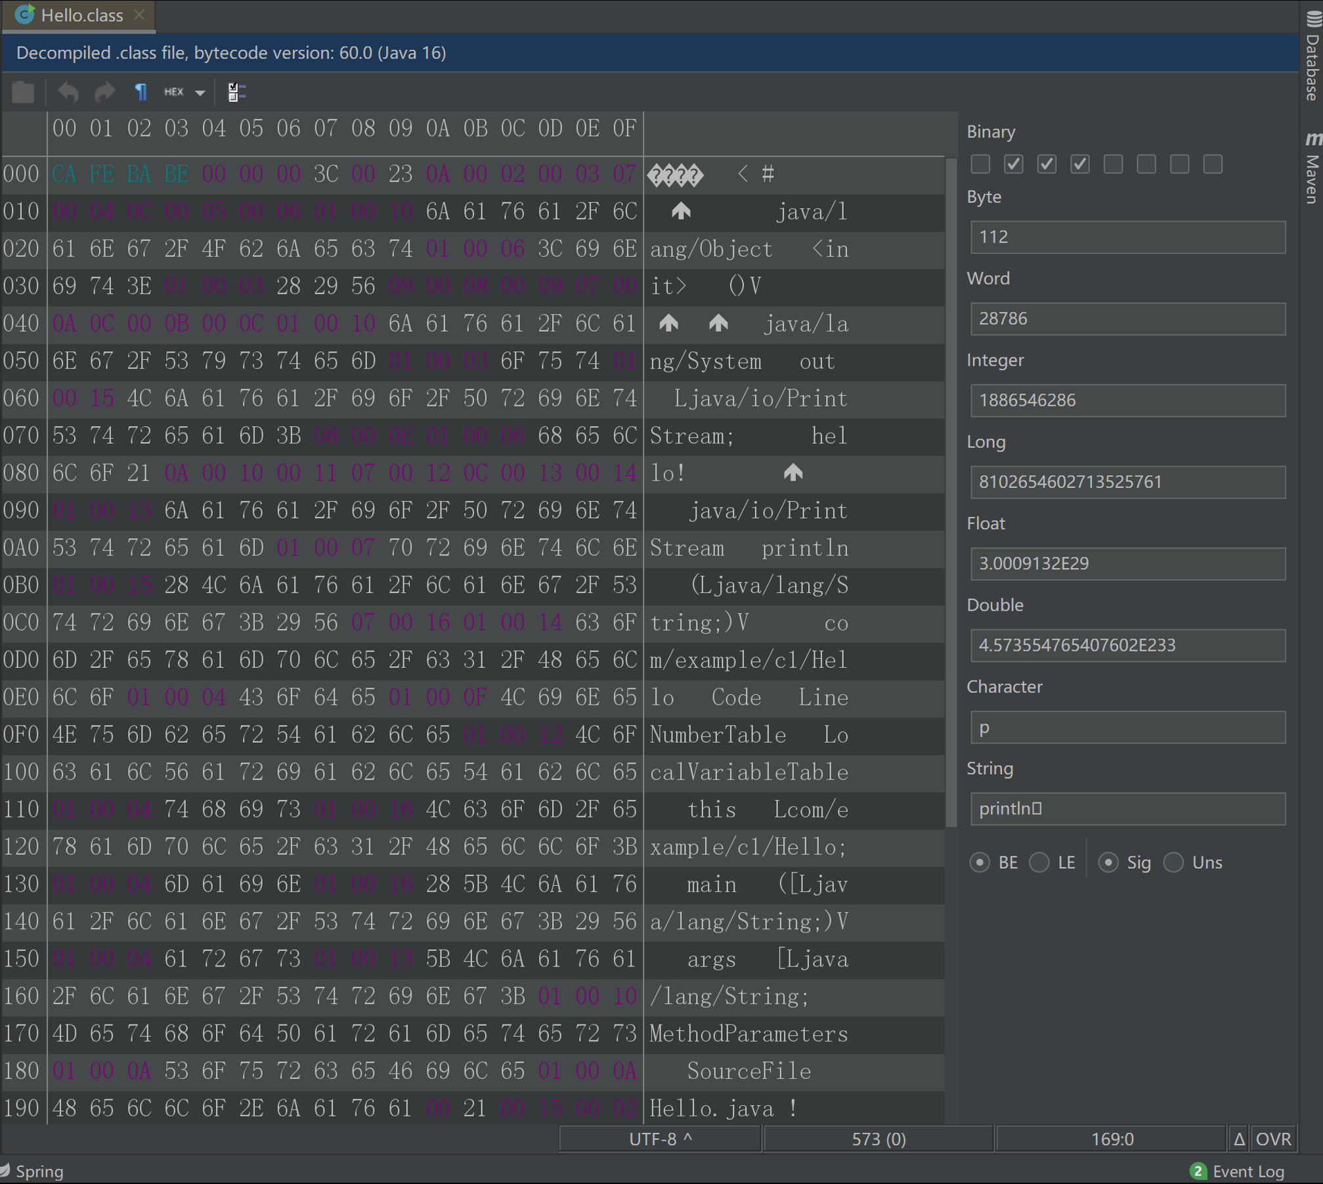Click the OVR overwrite mode indicator
The image size is (1323, 1184).
pos(1273,1139)
